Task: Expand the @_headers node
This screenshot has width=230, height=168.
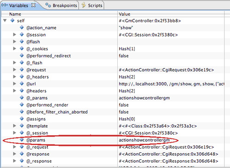Action: [x=15, y=77]
